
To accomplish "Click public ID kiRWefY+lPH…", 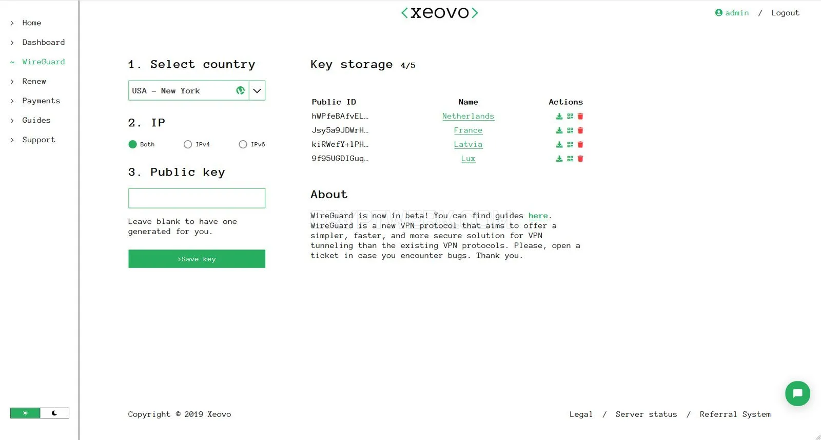I will point(340,145).
